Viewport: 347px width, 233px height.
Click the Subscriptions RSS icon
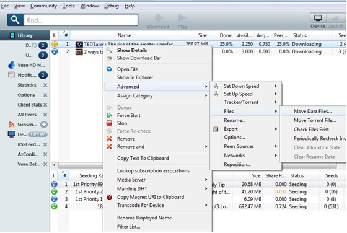[11, 125]
